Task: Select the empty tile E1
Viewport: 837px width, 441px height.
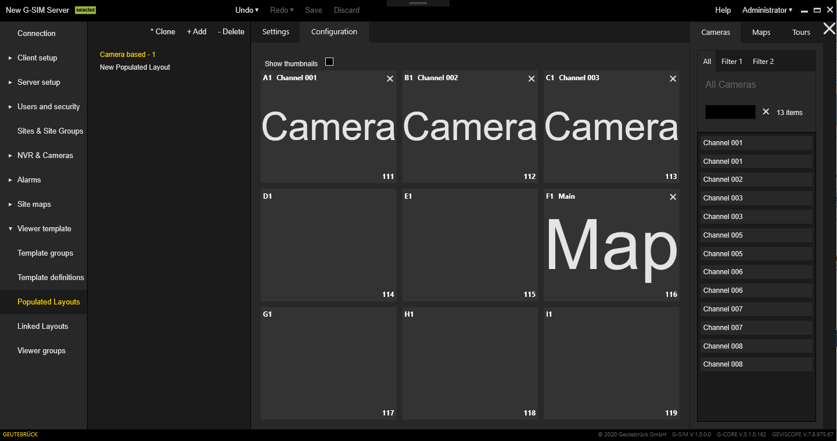Action: coord(469,244)
